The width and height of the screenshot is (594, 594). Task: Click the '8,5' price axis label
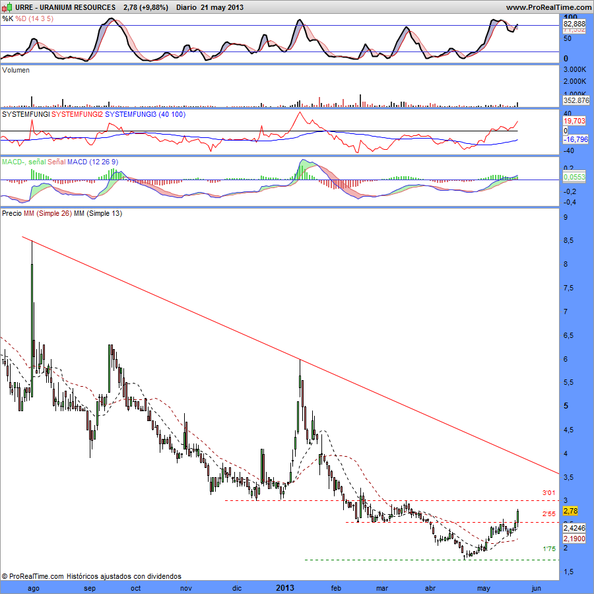tap(568, 240)
